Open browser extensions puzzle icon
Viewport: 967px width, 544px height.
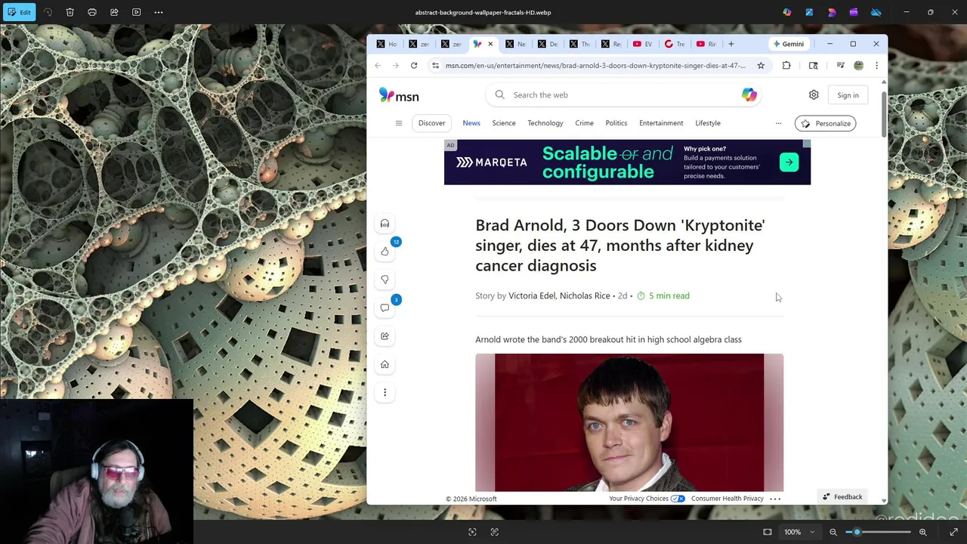tap(786, 66)
